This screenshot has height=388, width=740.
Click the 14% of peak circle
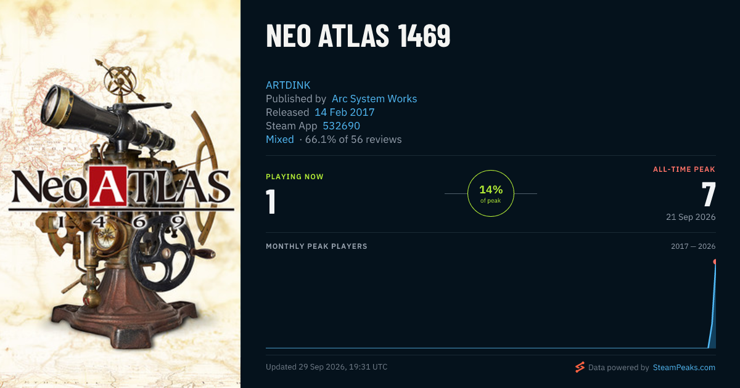coord(491,193)
